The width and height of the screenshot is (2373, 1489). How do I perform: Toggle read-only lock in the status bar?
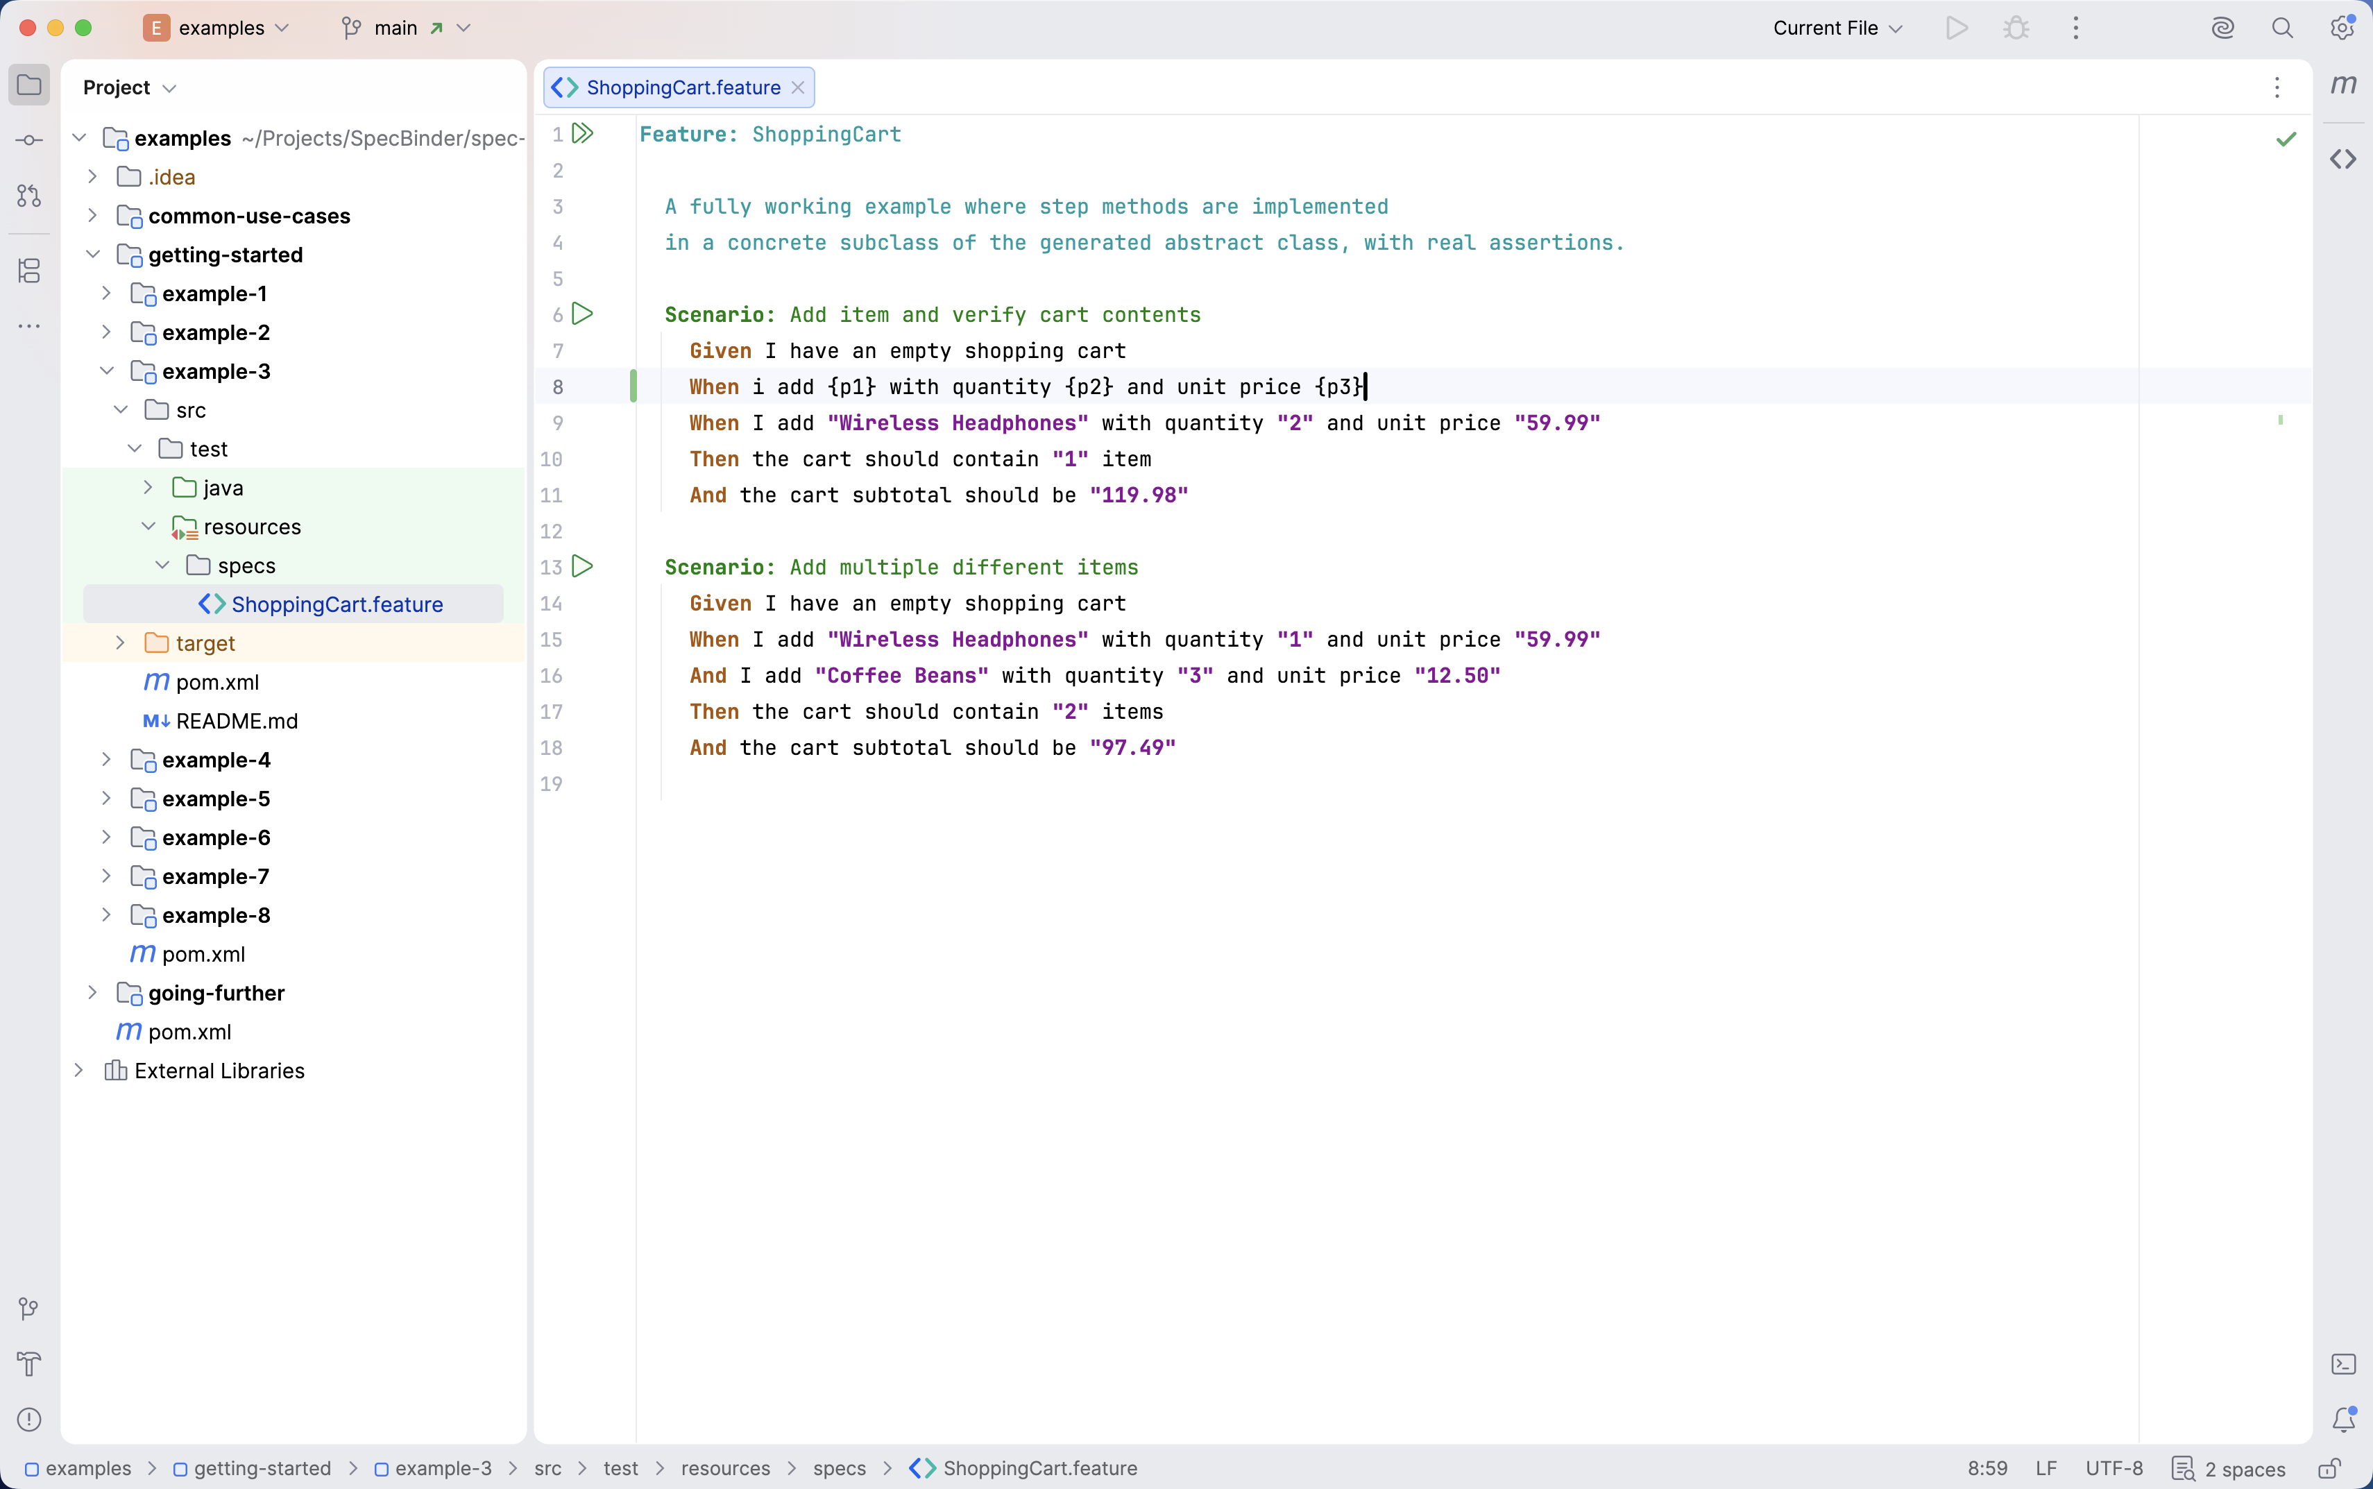click(x=2330, y=1468)
